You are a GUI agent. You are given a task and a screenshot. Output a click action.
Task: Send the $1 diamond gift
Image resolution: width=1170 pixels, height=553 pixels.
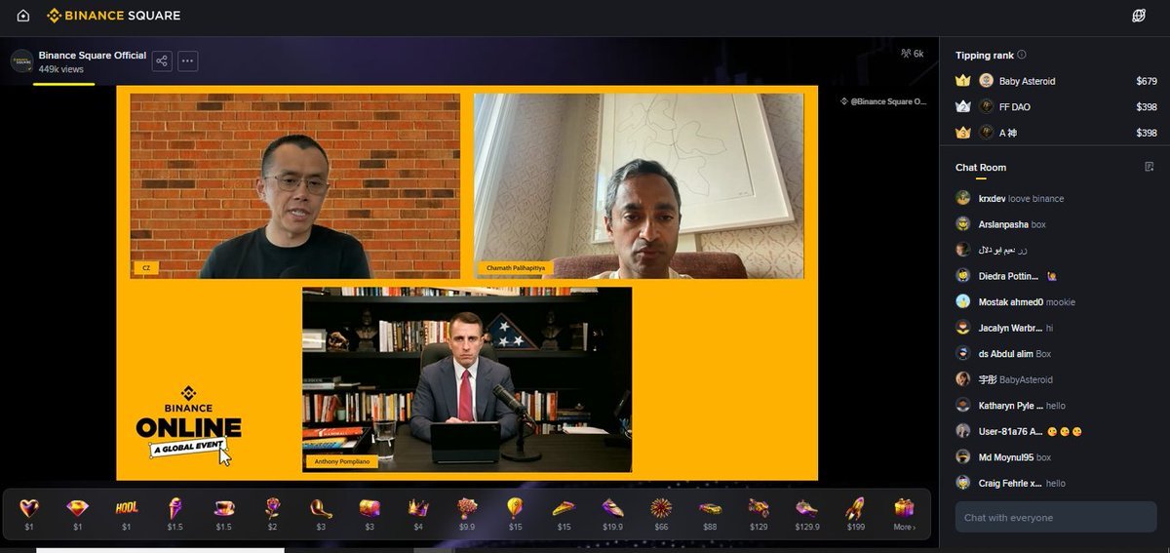pyautogui.click(x=77, y=513)
